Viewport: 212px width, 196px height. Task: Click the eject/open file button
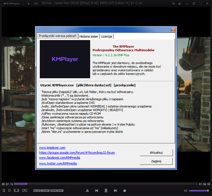coord(87,191)
